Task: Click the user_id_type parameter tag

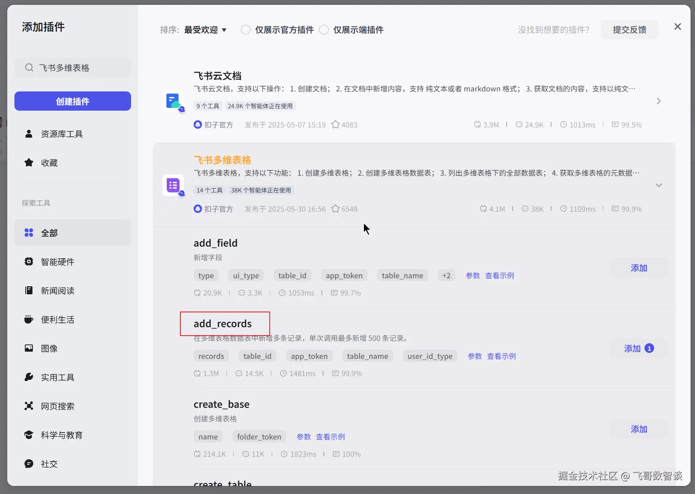Action: coord(430,356)
